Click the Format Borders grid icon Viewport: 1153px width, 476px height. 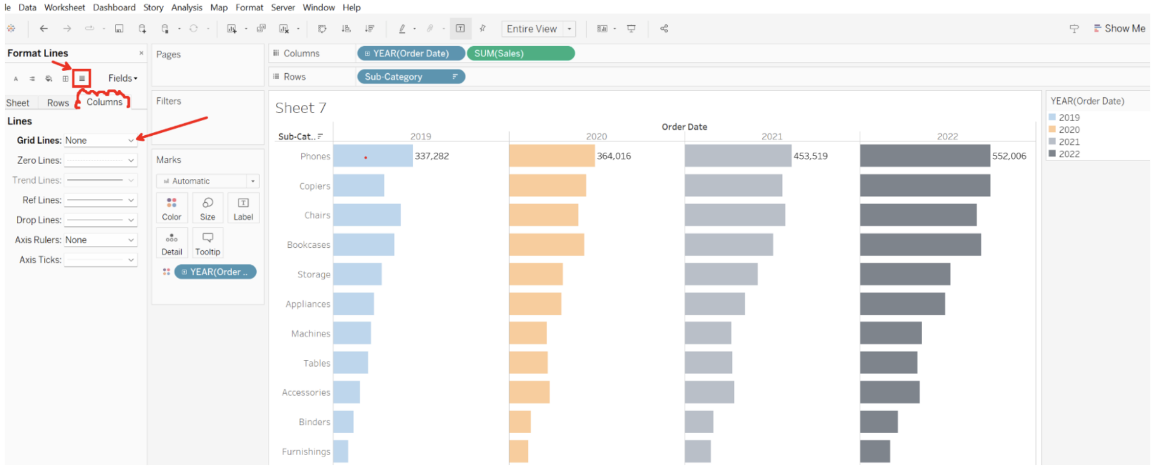tap(65, 78)
